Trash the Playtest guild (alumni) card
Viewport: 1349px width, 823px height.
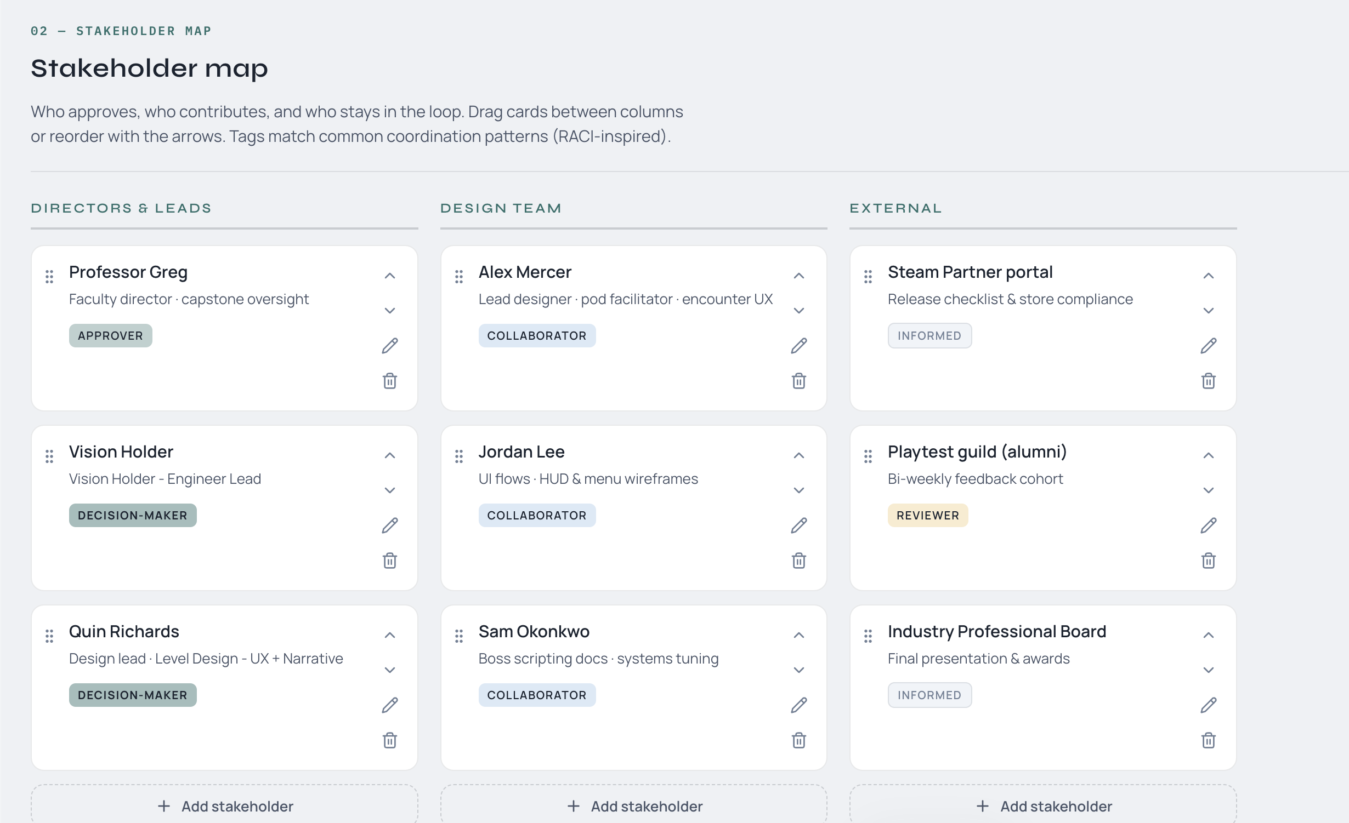coord(1208,561)
